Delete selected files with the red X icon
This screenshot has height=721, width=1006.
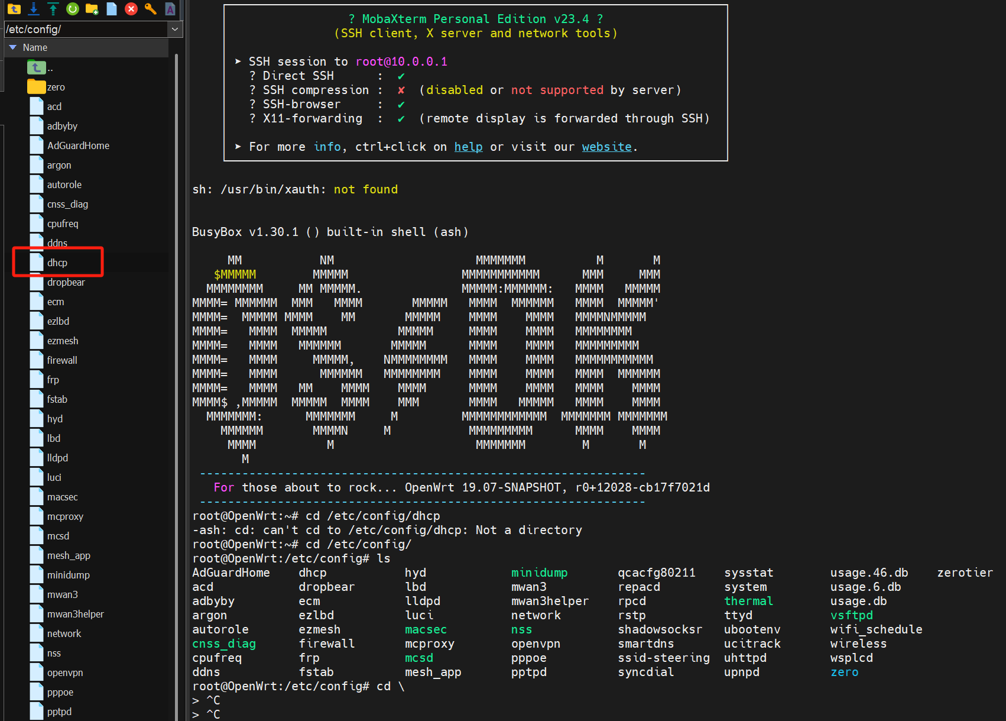point(131,9)
